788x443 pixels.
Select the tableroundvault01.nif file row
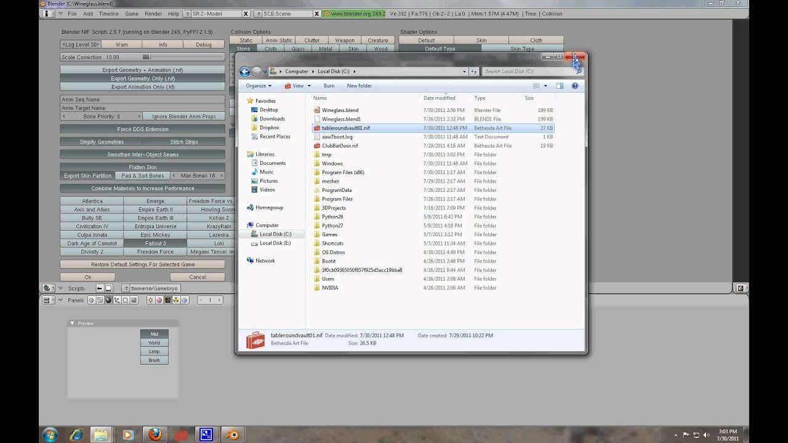[x=433, y=128]
